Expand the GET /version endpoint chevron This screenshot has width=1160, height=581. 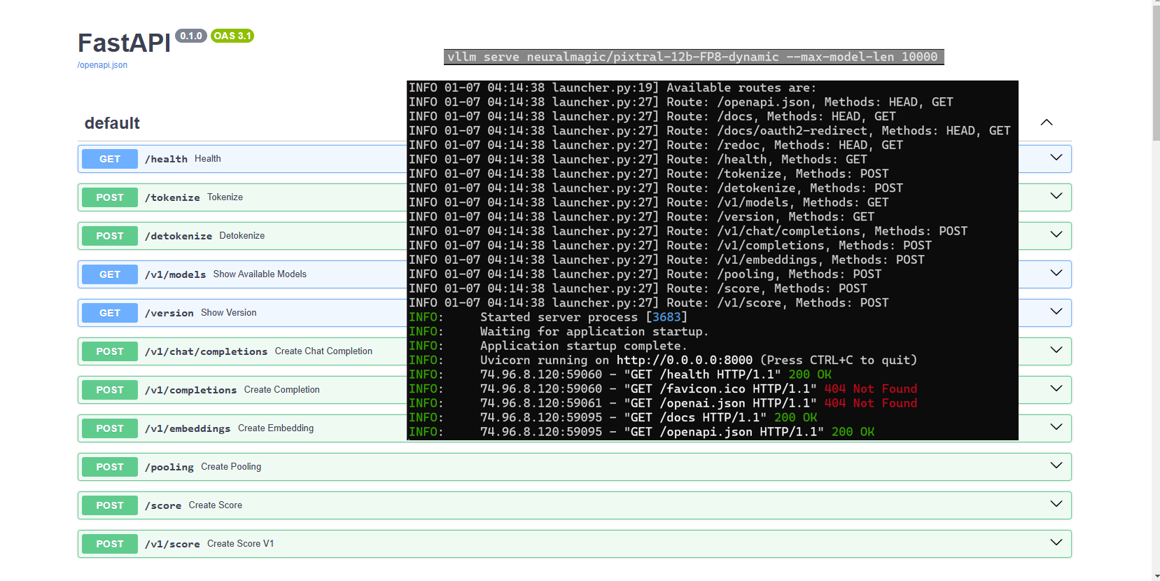1056,311
